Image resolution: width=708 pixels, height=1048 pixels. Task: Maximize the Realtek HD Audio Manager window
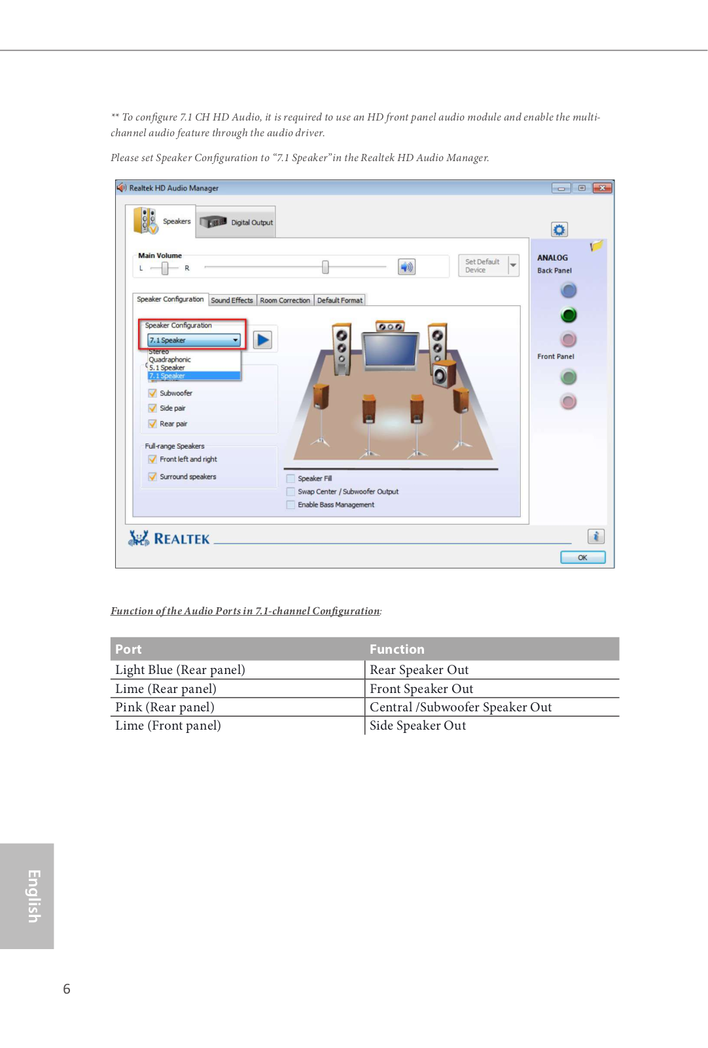(x=581, y=188)
